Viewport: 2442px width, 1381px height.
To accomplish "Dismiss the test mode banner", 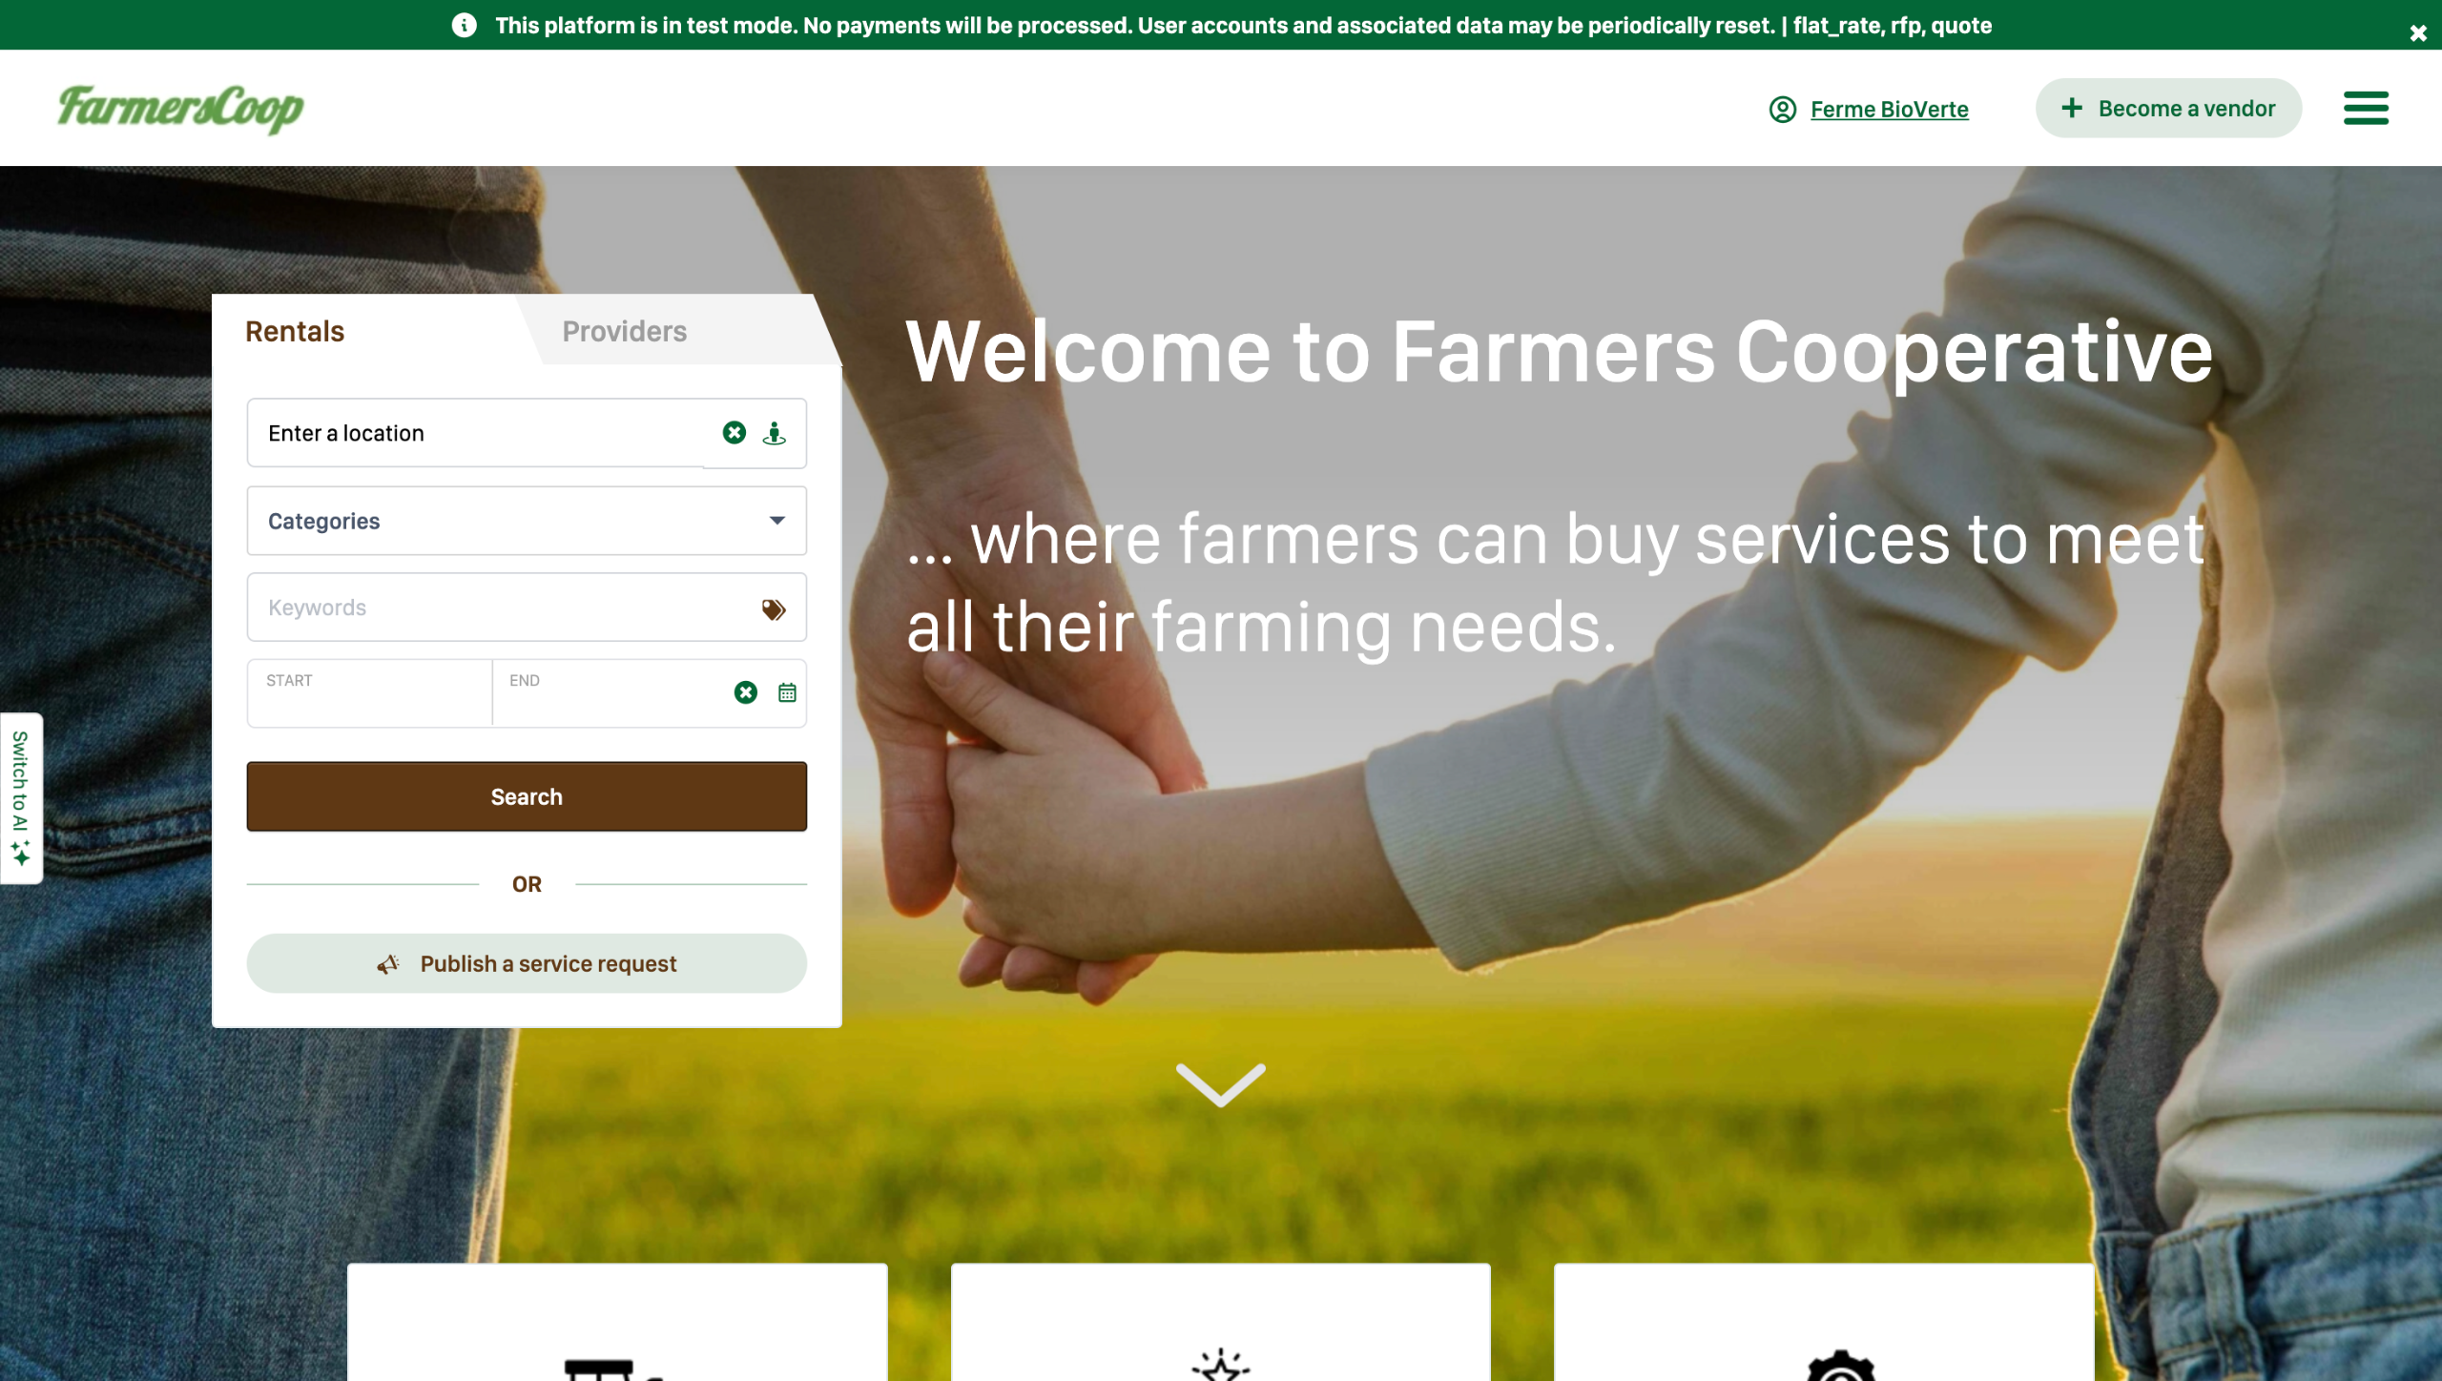I will (2418, 33).
